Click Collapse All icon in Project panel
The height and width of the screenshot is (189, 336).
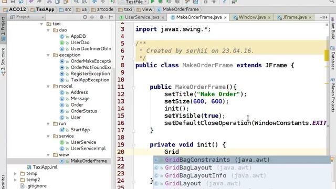tap(92, 17)
